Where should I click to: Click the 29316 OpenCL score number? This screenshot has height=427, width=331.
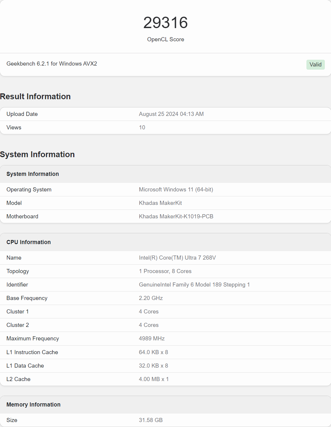165,23
